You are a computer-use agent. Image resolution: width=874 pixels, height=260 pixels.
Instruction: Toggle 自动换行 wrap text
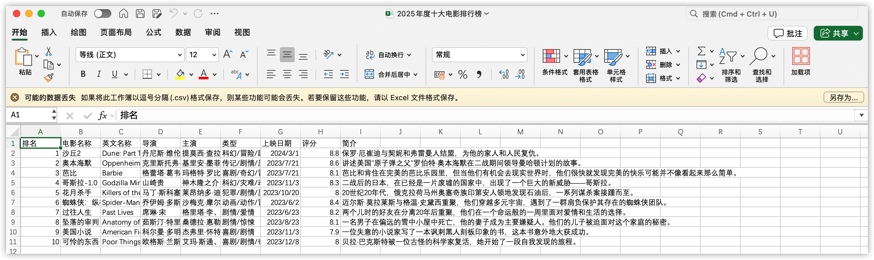coord(388,55)
